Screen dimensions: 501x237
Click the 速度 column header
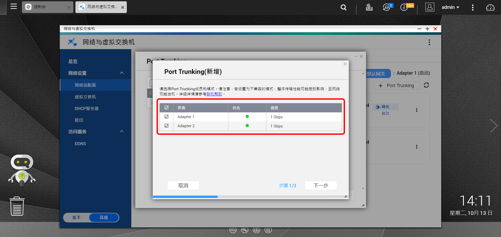click(x=304, y=108)
